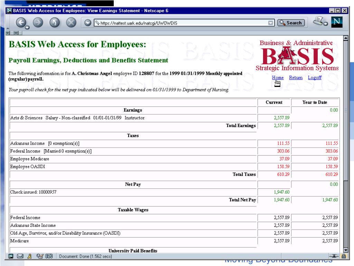354x266 pixels.
Task: Click the 'Taxes' section heading
Action: pos(133,136)
